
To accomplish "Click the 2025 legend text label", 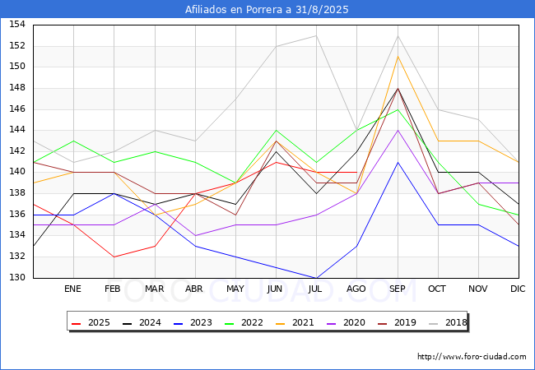I will point(99,322).
